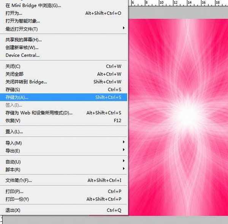This screenshot has height=224, width=228.
Task: Open Device Central... from the menu
Action: 22,55
